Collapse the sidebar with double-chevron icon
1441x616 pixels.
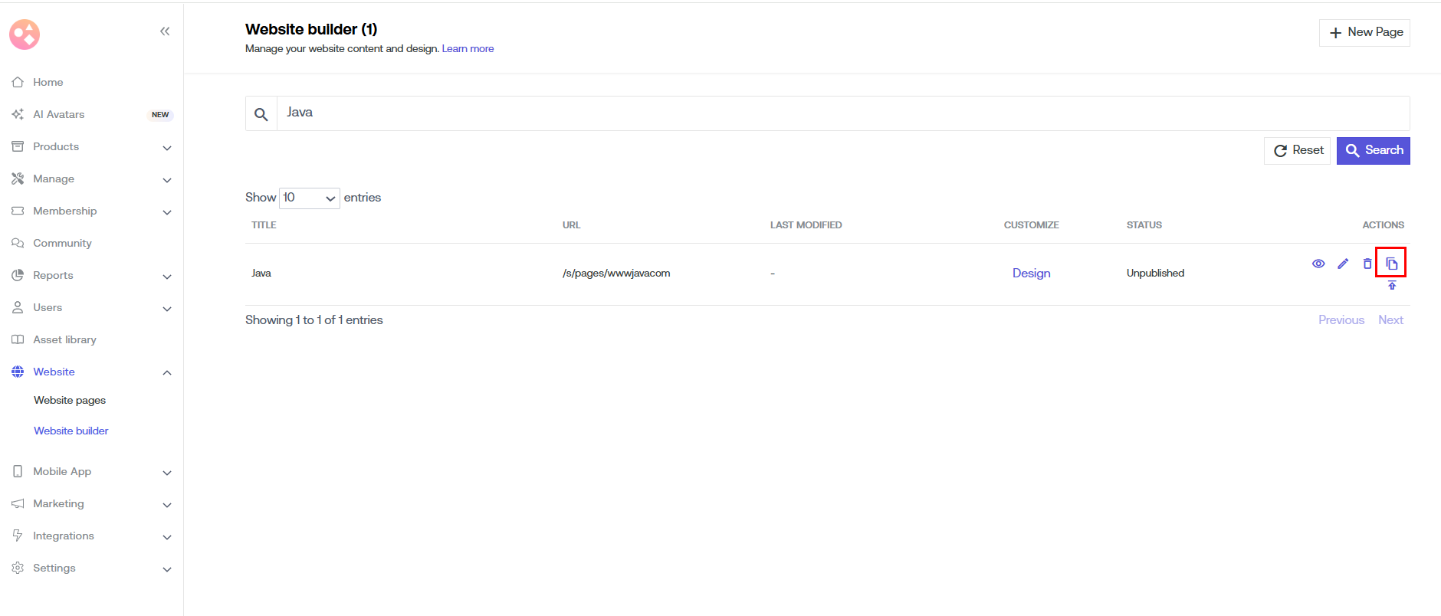point(165,31)
